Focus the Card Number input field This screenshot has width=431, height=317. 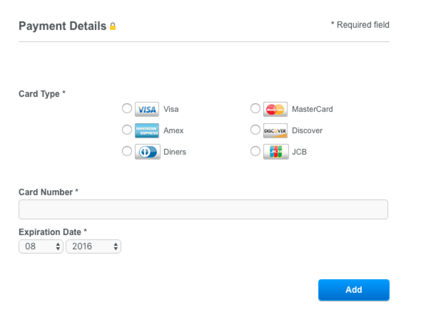203,209
